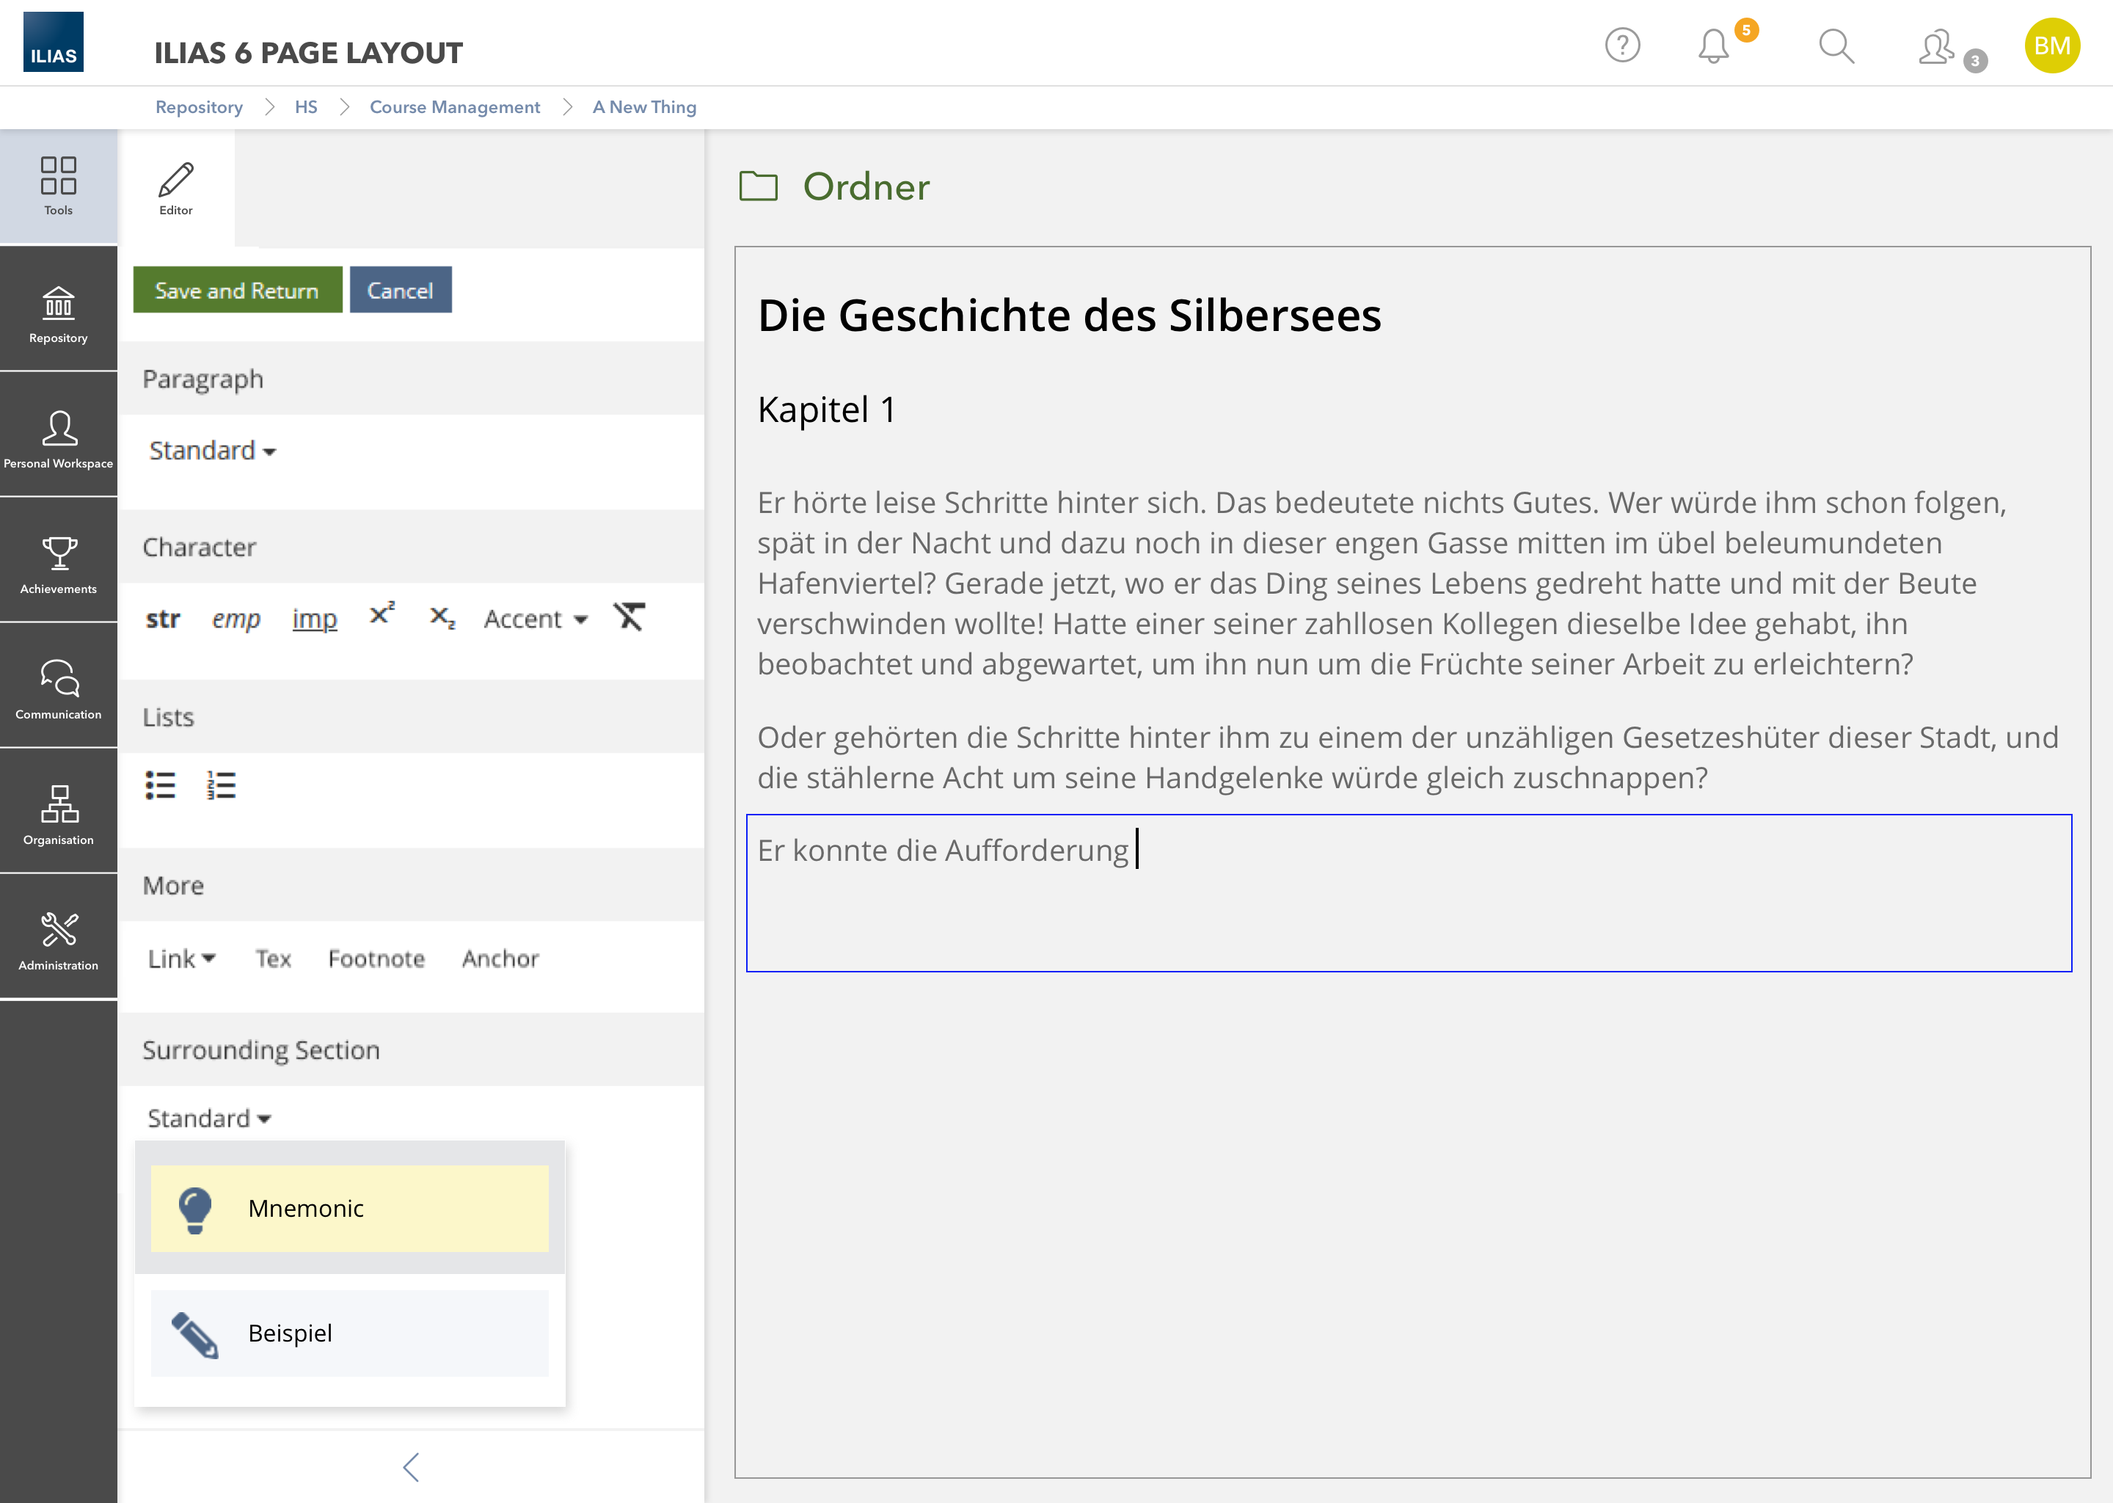Image resolution: width=2113 pixels, height=1503 pixels.
Task: Expand the Accent dropdown
Action: (536, 618)
